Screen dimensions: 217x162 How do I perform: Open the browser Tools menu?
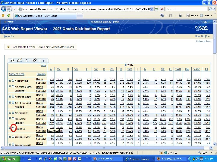(x=206, y=16)
